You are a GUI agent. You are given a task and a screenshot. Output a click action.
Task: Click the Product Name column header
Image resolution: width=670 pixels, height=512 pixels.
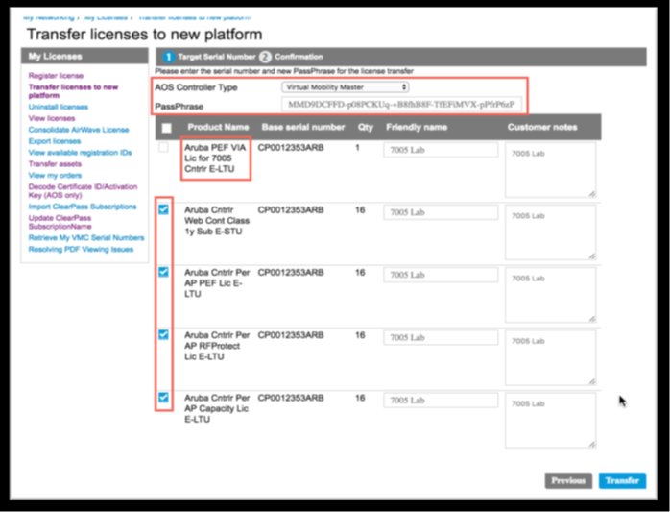[218, 127]
